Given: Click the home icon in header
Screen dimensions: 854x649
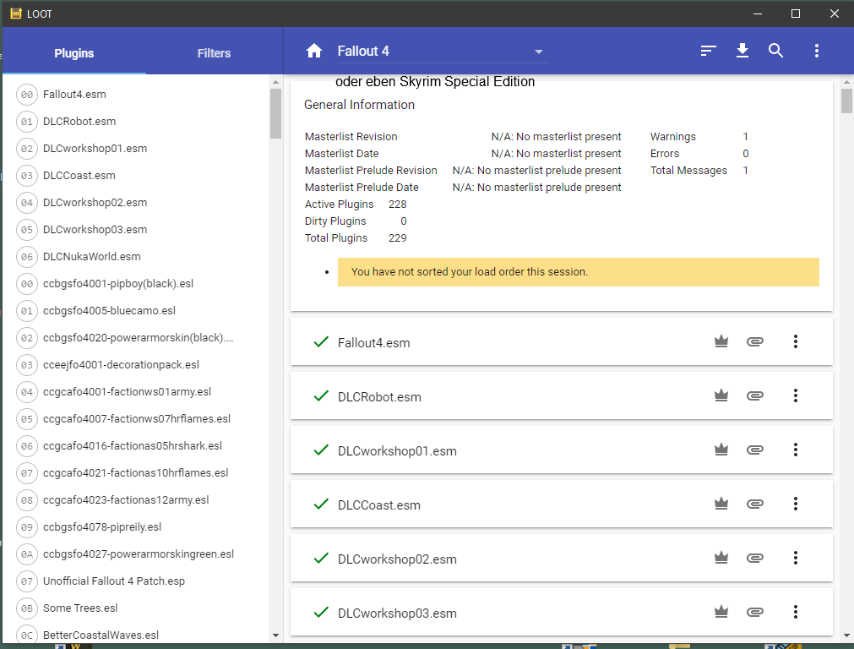Looking at the screenshot, I should pos(314,52).
